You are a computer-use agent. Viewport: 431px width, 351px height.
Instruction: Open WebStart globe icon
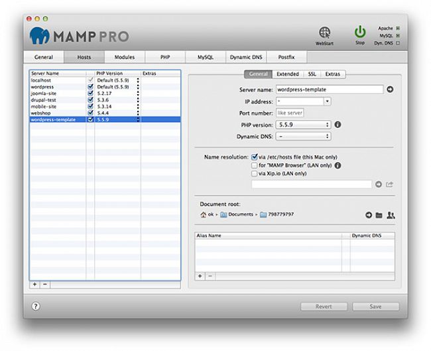coord(325,33)
